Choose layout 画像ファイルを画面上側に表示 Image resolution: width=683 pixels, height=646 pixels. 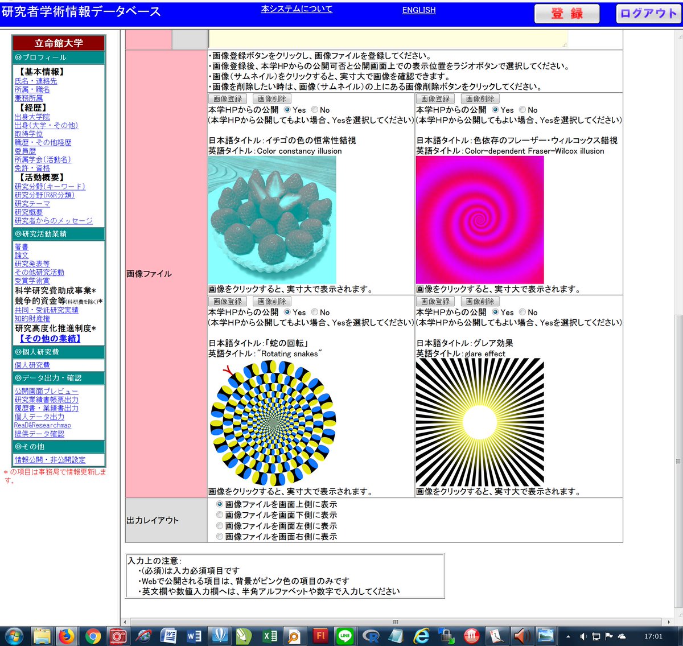[220, 504]
